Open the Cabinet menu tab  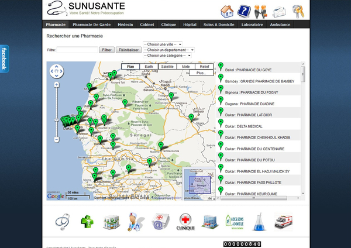[147, 25]
